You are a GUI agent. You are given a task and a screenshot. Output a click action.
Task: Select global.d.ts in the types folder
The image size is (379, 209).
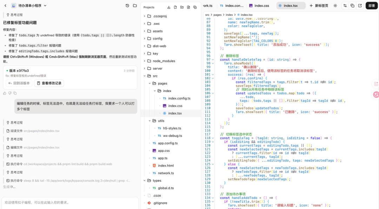point(166,188)
